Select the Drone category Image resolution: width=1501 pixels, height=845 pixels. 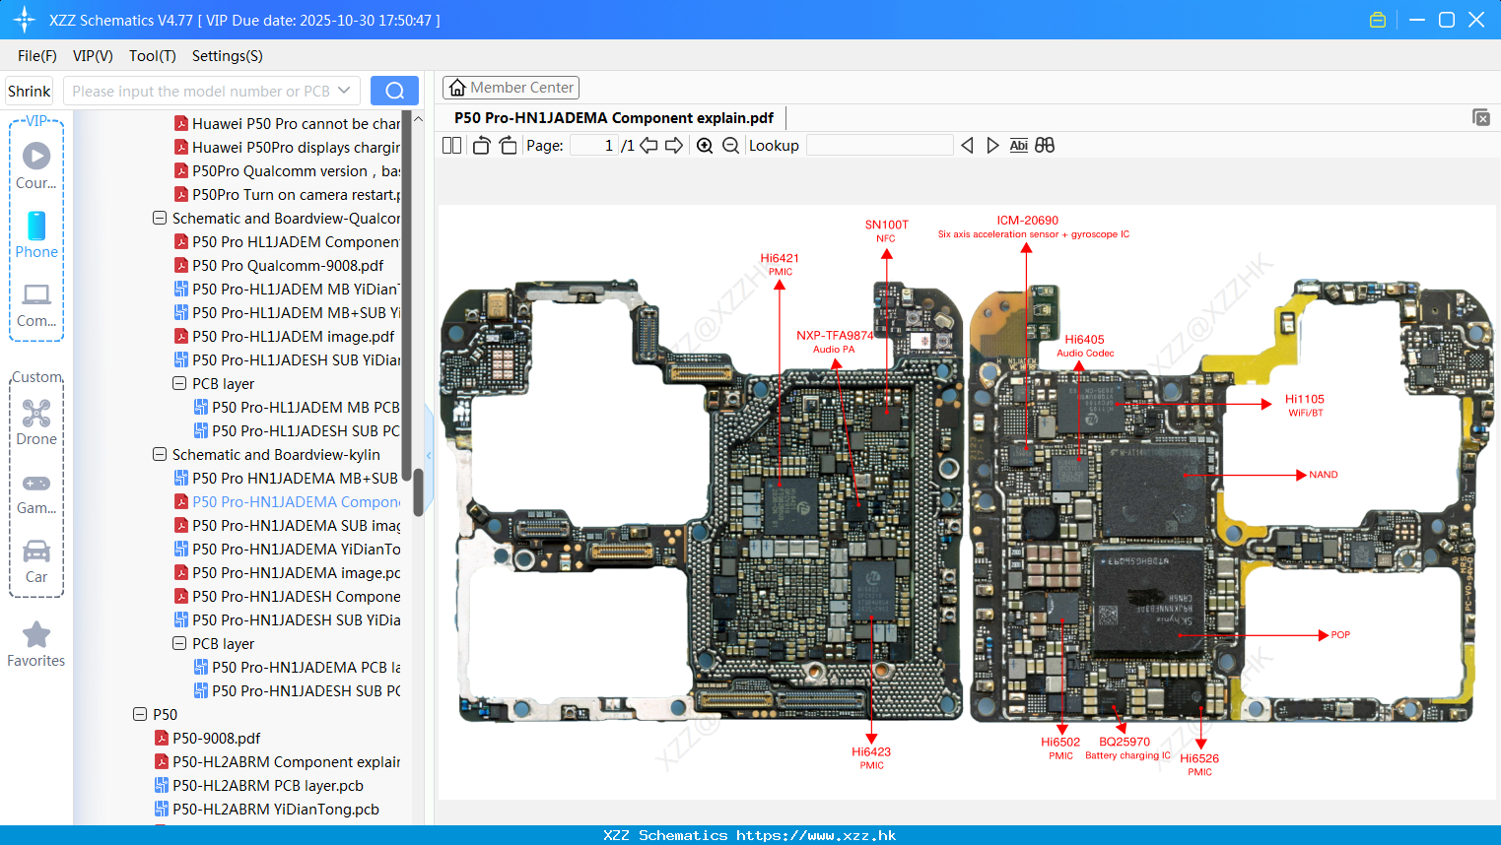(36, 422)
